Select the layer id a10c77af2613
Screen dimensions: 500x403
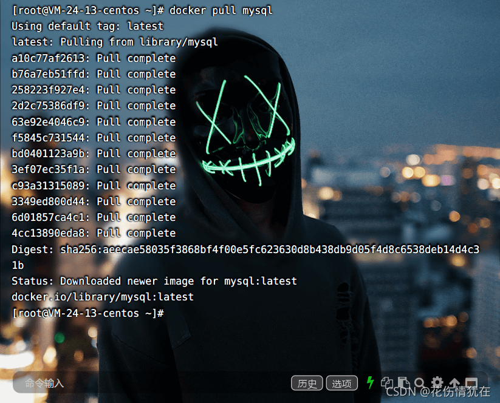point(48,58)
